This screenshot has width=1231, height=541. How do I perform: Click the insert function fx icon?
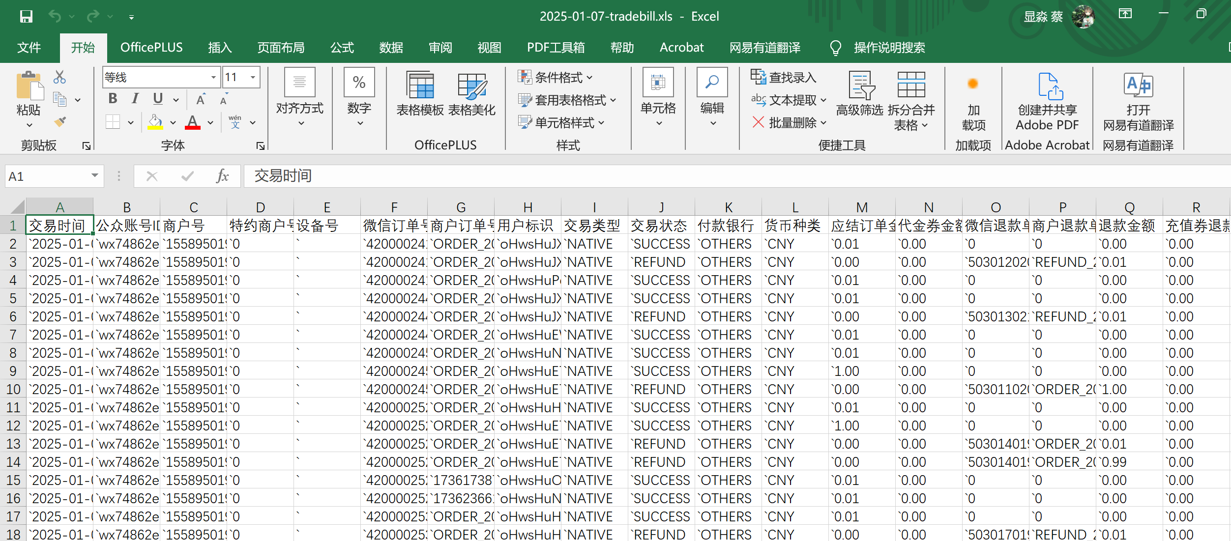(x=222, y=176)
